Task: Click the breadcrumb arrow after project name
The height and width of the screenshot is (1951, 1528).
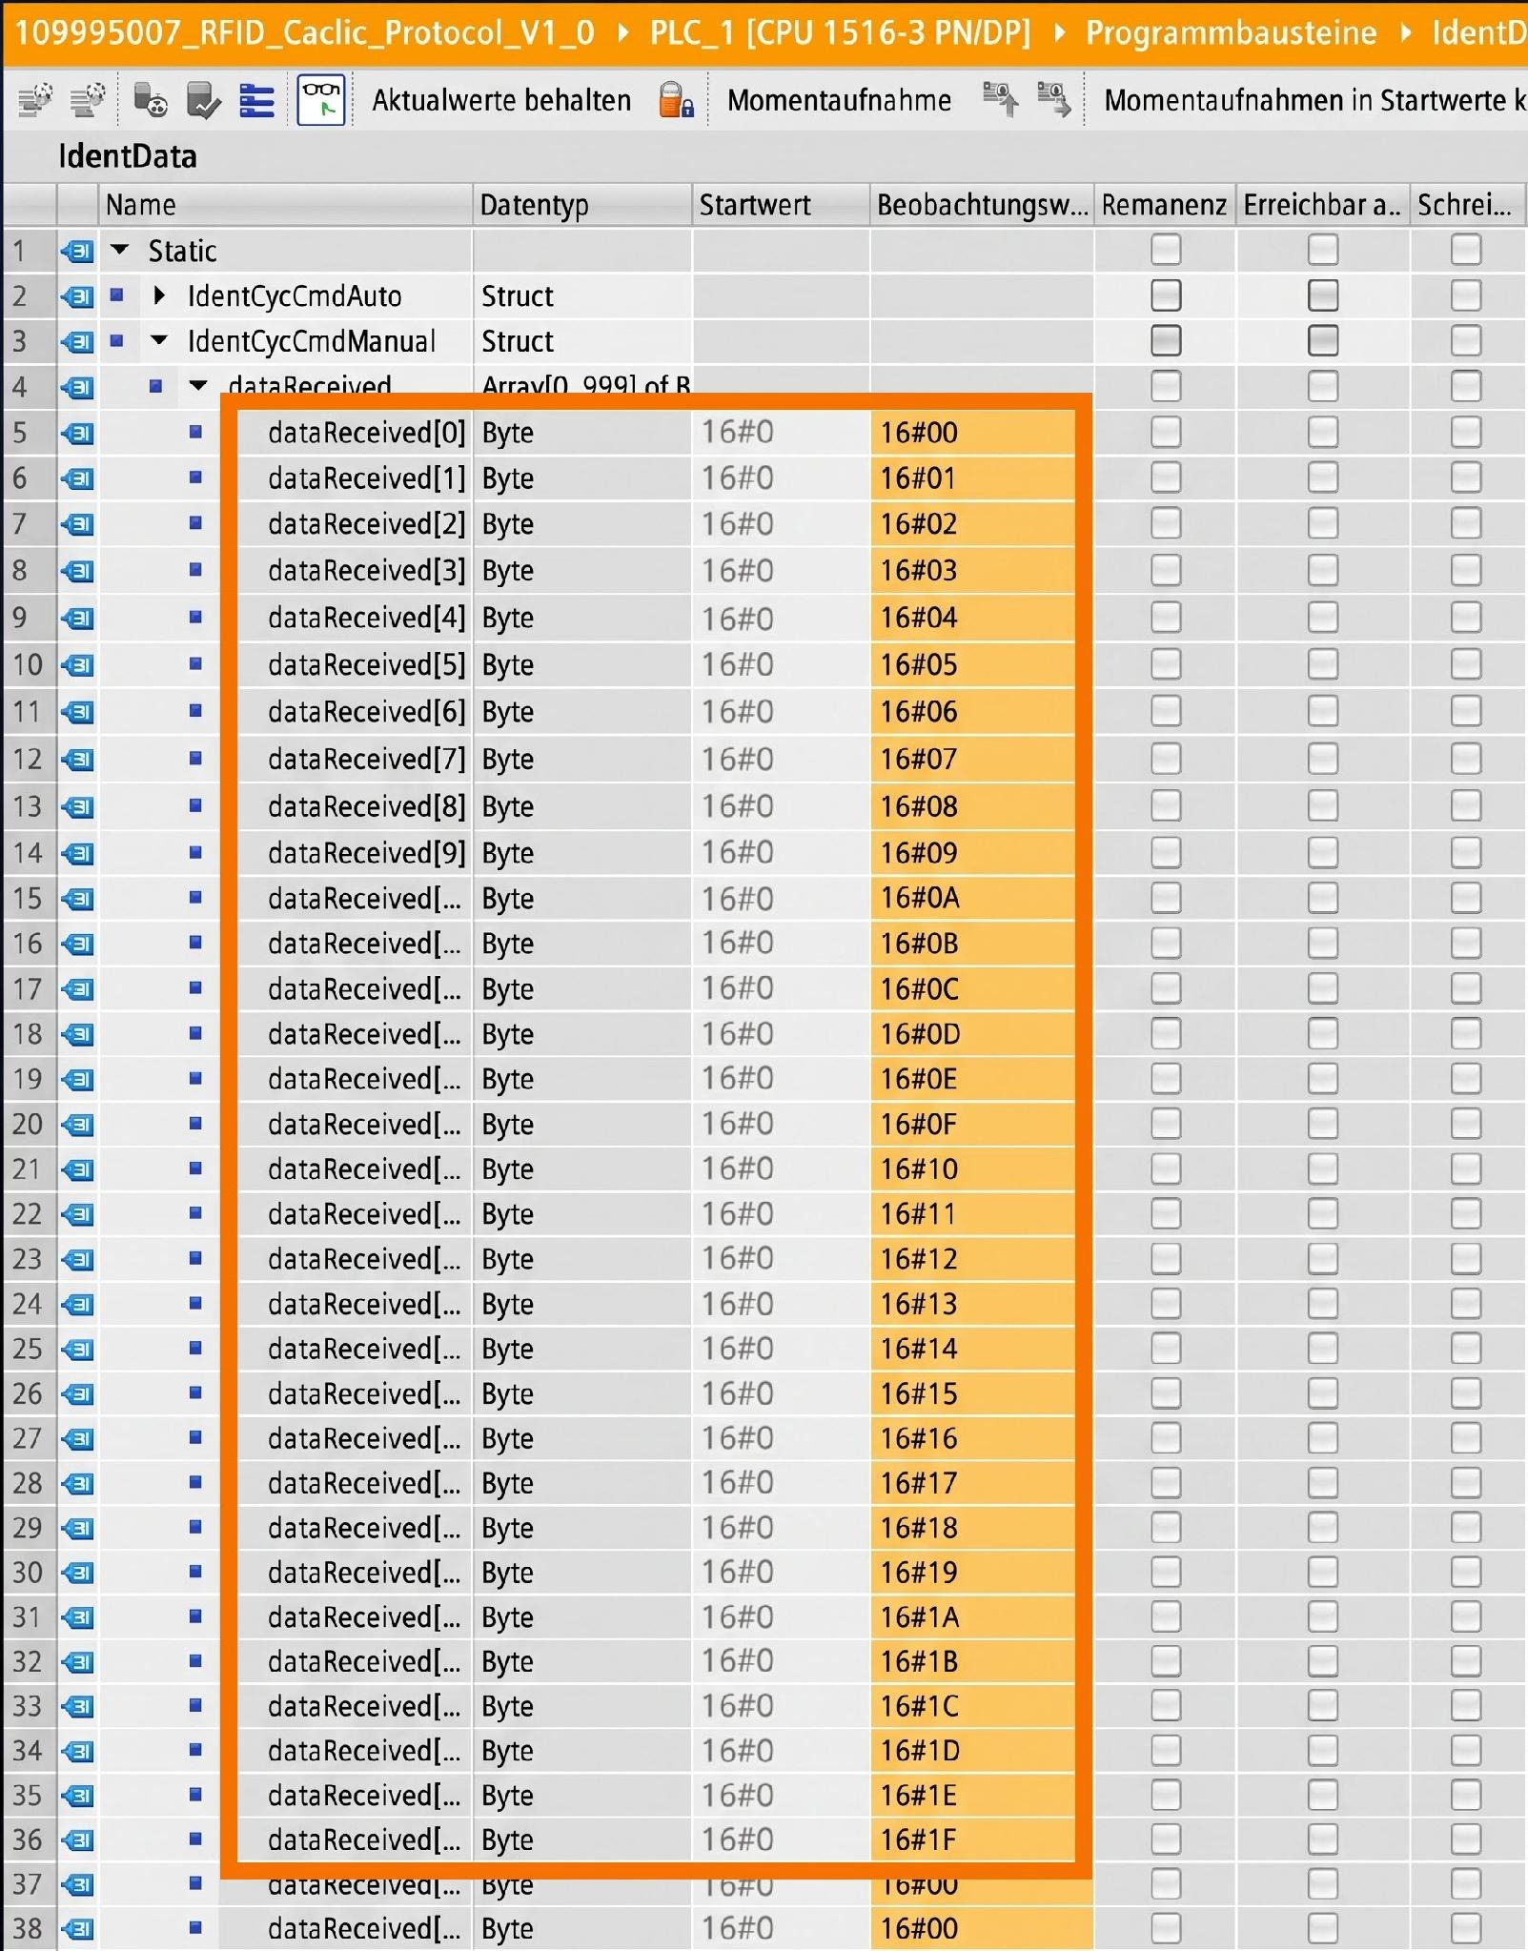Action: point(622,33)
